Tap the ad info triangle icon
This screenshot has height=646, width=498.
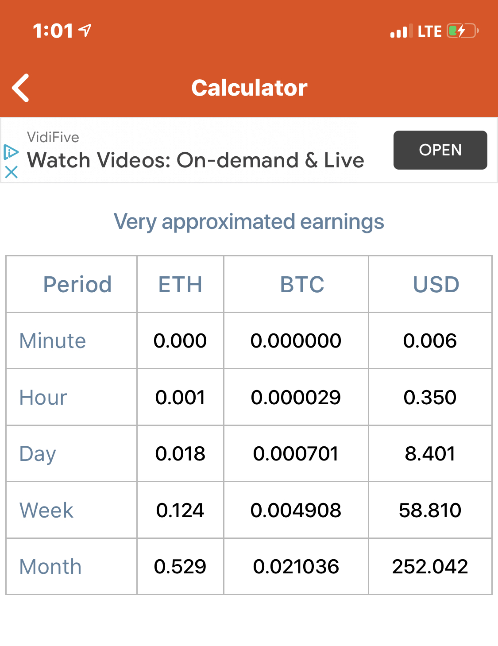pos(11,152)
